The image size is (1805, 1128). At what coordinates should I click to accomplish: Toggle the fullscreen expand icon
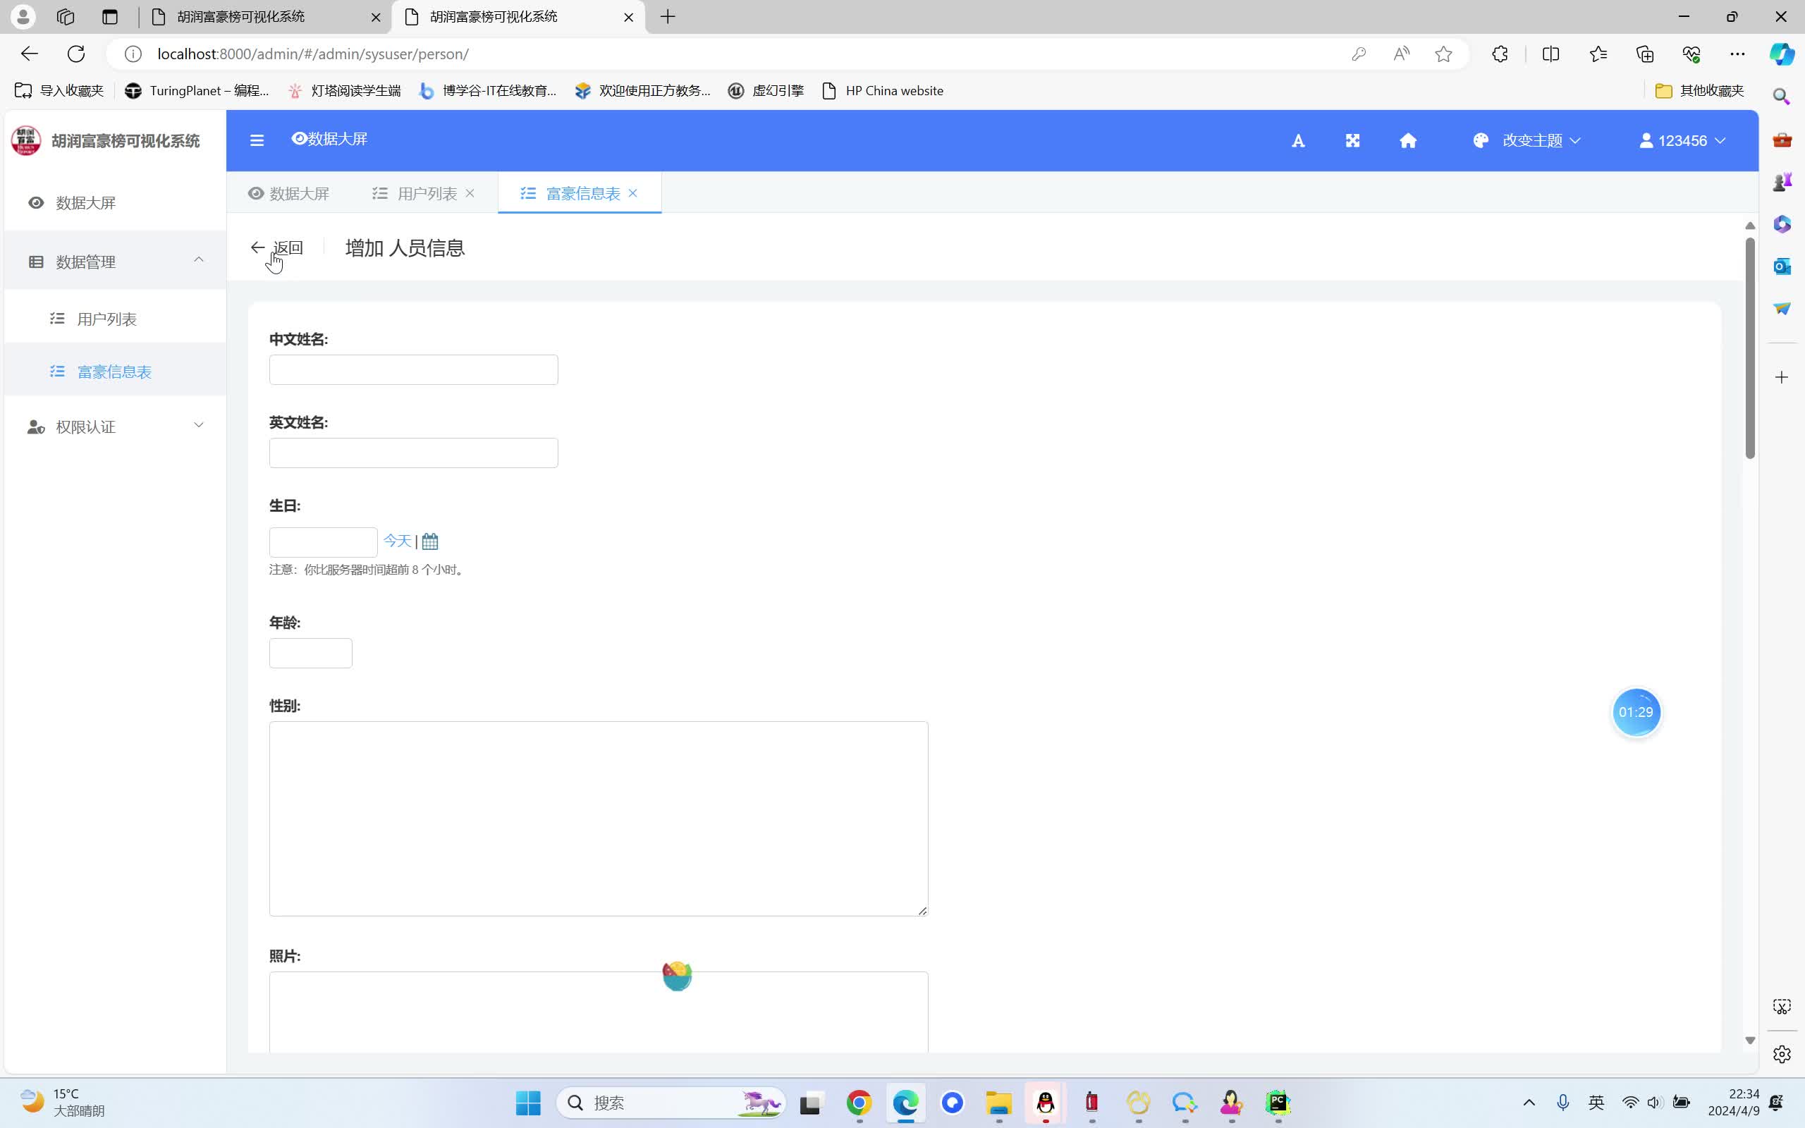pyautogui.click(x=1352, y=140)
